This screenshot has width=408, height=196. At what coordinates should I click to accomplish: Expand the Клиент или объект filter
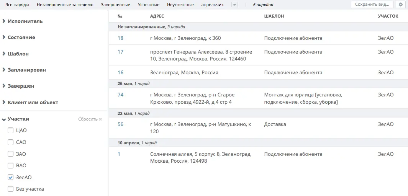[x=30, y=103]
